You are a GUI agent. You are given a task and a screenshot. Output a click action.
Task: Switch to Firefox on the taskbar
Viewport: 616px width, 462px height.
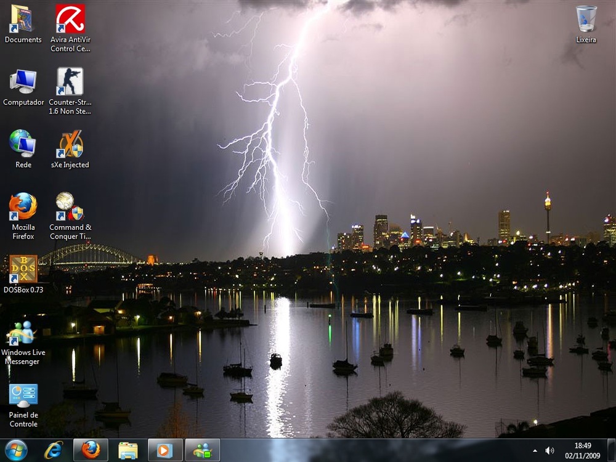coord(91,450)
